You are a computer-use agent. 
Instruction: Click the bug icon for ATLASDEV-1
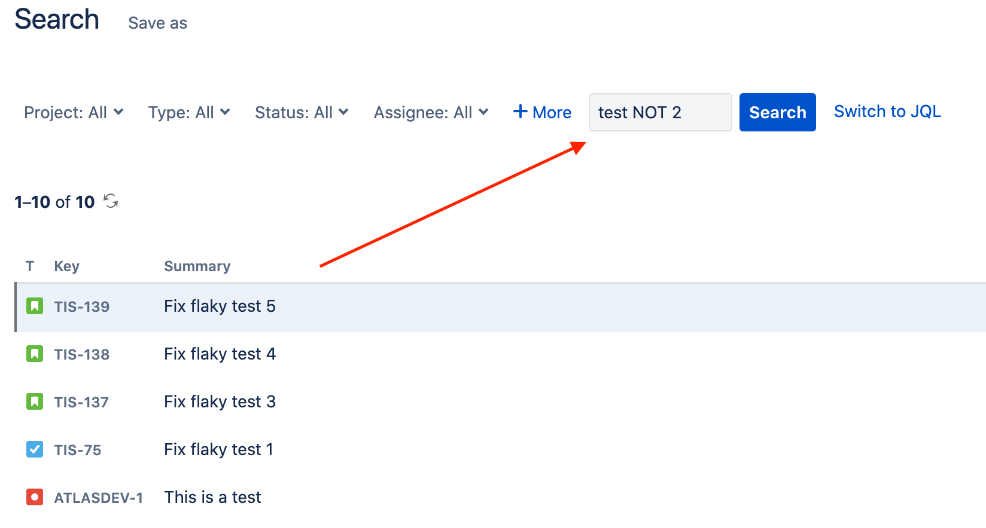point(35,497)
